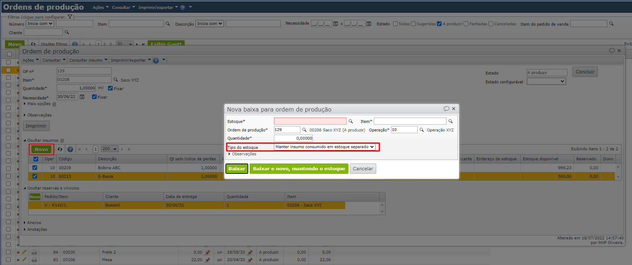The width and height of the screenshot is (632, 265).
Task: Click the pin icon next to 28/05/20
Action: pyautogui.click(x=250, y=252)
